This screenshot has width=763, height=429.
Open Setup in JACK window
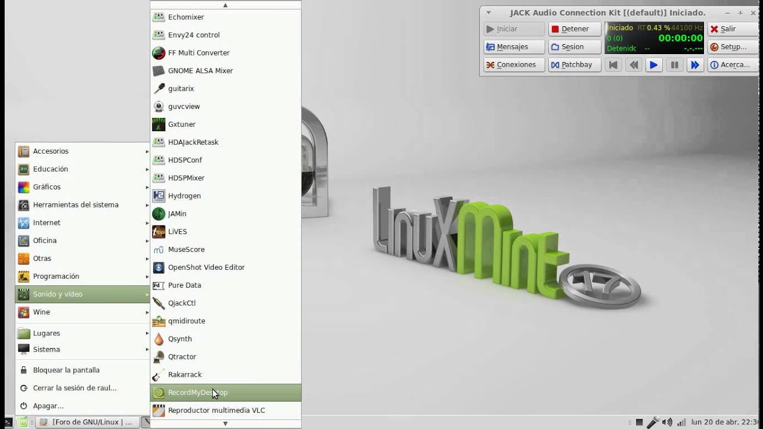734,46
